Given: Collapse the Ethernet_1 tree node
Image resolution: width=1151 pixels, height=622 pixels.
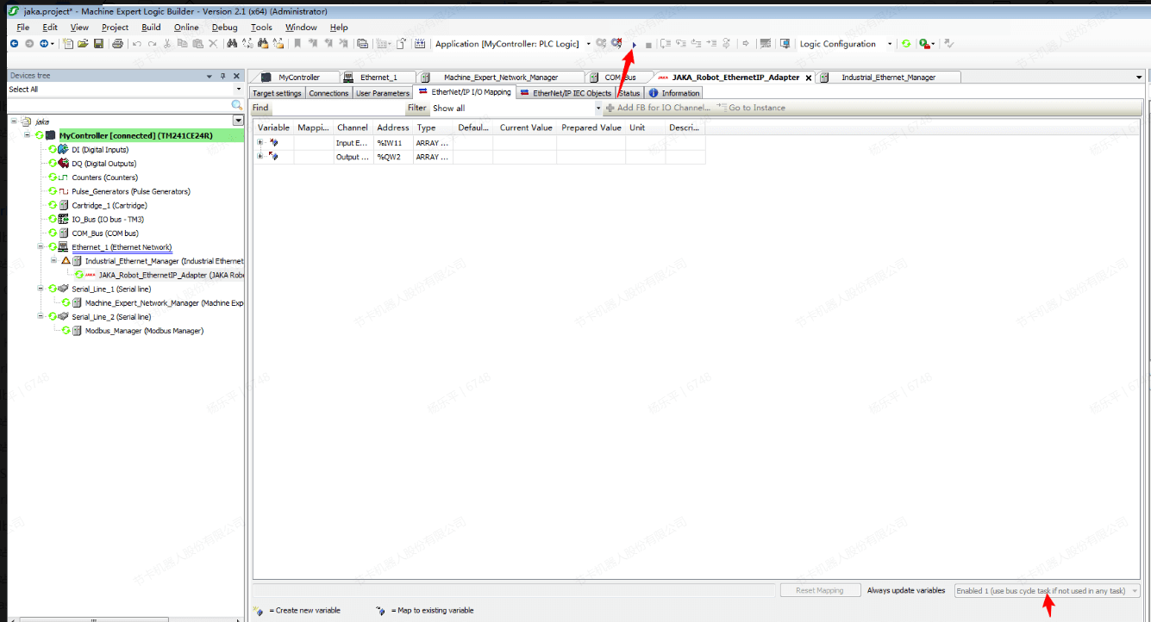Looking at the screenshot, I should pos(41,247).
